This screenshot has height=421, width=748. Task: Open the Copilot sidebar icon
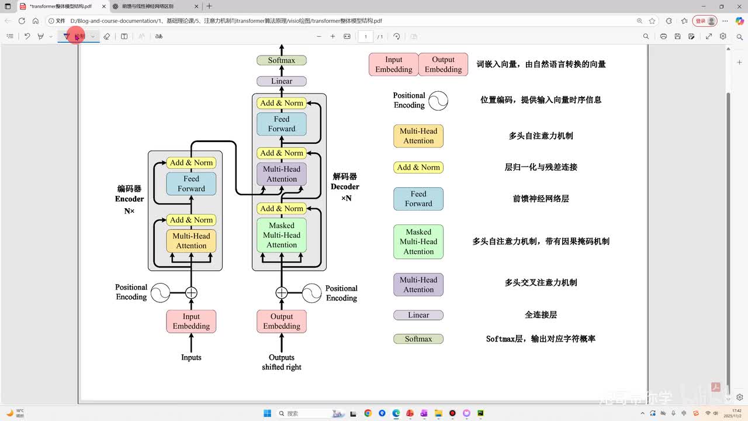tap(740, 20)
